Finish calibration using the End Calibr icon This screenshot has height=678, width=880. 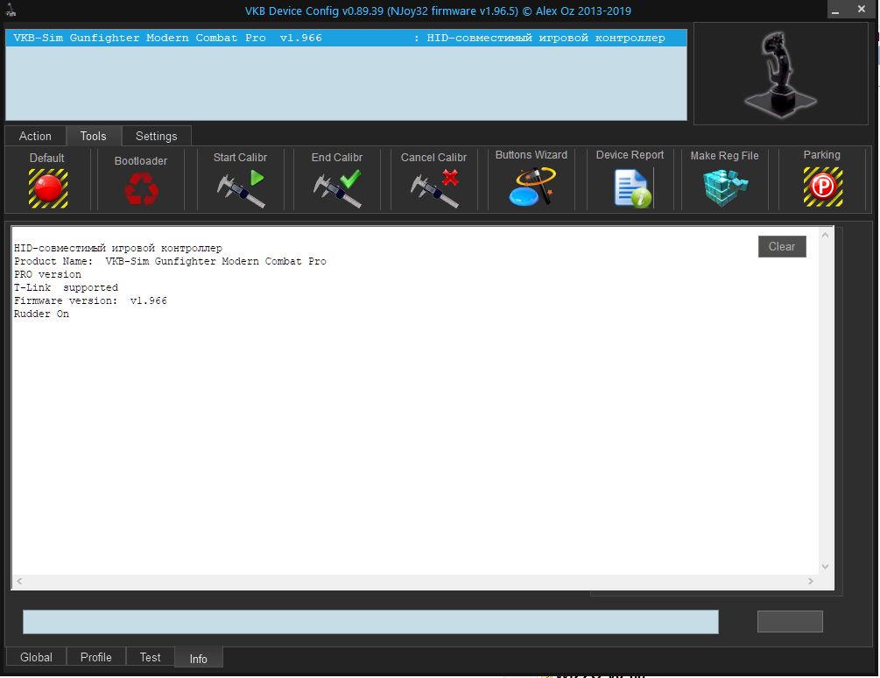(x=337, y=188)
